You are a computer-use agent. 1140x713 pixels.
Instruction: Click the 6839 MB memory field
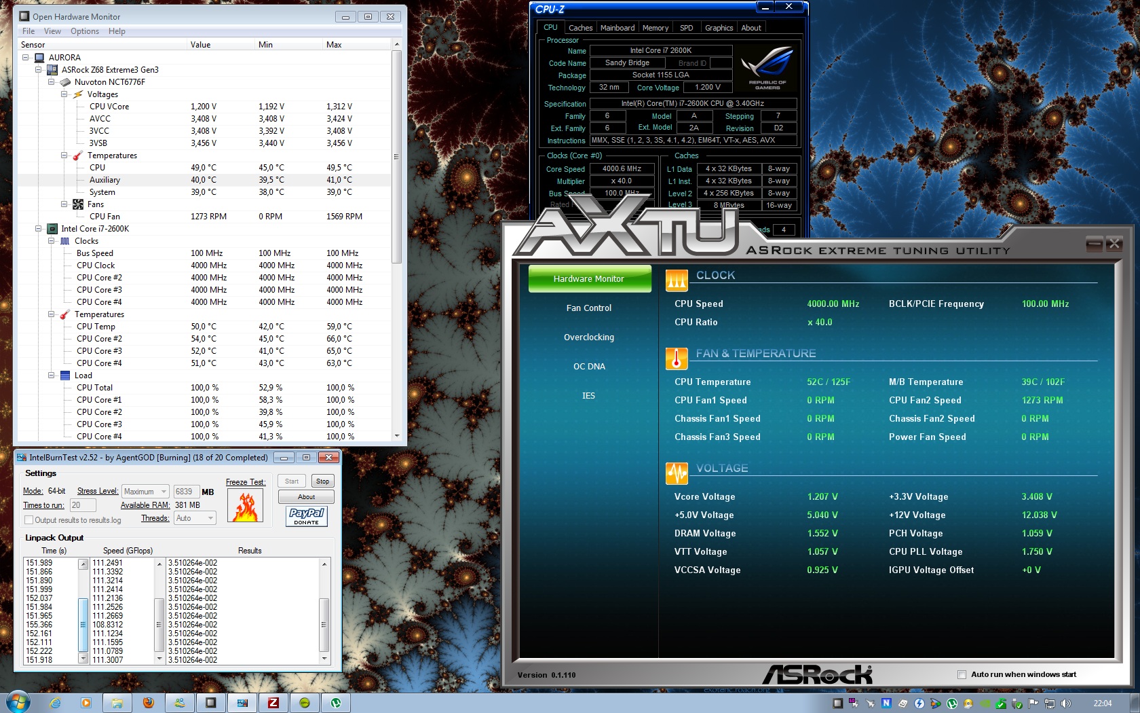tap(186, 492)
